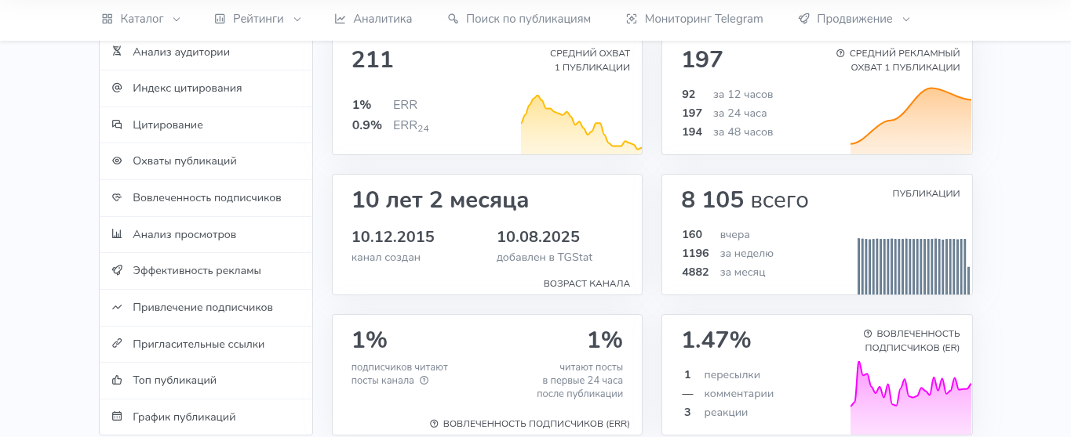Click the hourglass icon beside Анализ аудитории

117,52
